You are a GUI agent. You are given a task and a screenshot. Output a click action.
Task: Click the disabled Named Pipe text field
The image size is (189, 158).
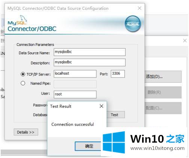point(75,84)
